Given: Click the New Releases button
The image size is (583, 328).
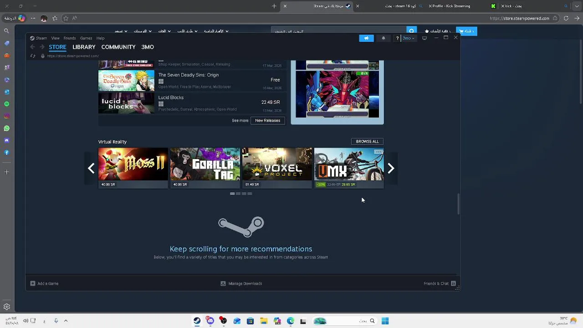Looking at the screenshot, I should coord(268,121).
